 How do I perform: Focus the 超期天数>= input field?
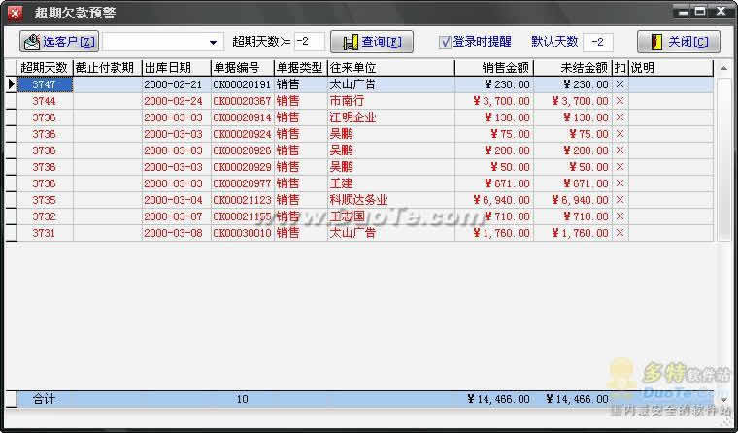tap(310, 42)
